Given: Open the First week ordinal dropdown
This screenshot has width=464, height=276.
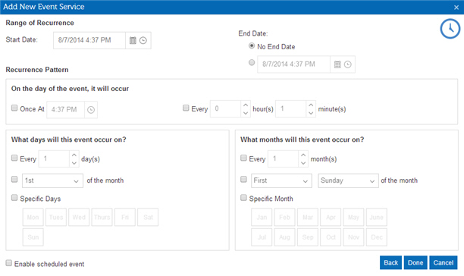Looking at the screenshot, I should (281, 180).
